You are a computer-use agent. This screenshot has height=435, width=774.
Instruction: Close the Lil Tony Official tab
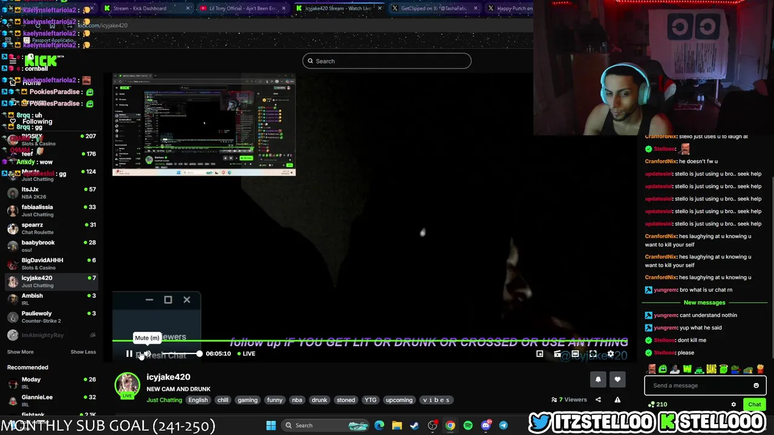(284, 8)
